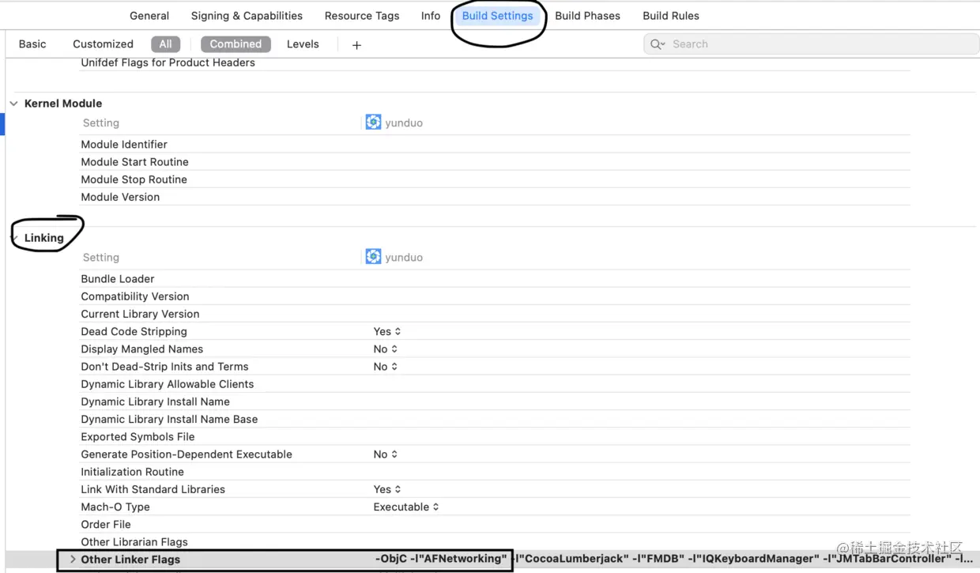Select the Info tab
This screenshot has height=573, width=980.
[x=431, y=16]
